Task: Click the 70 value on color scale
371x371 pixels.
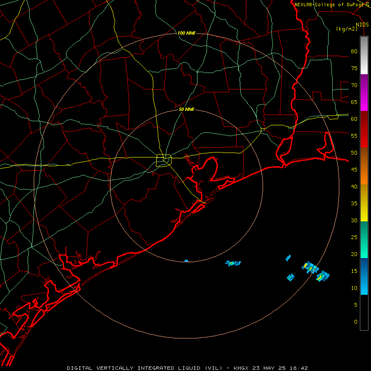Action: coord(354,85)
